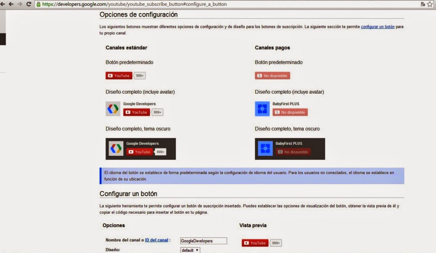Click default YouTube button under Canales estándar

pos(119,76)
